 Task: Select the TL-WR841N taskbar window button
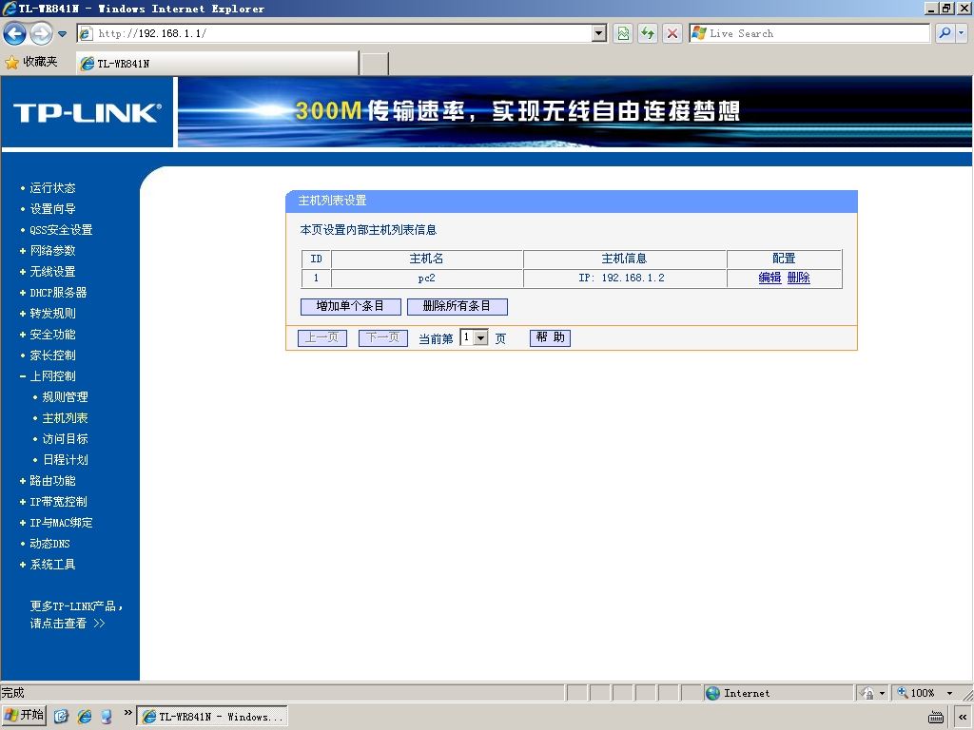click(212, 717)
